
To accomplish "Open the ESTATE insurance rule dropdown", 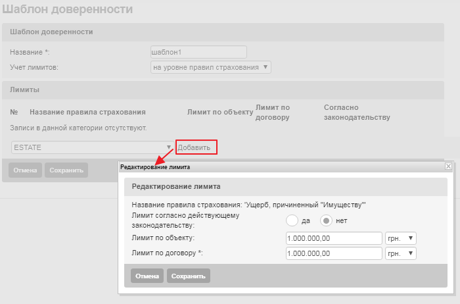I will click(92, 147).
